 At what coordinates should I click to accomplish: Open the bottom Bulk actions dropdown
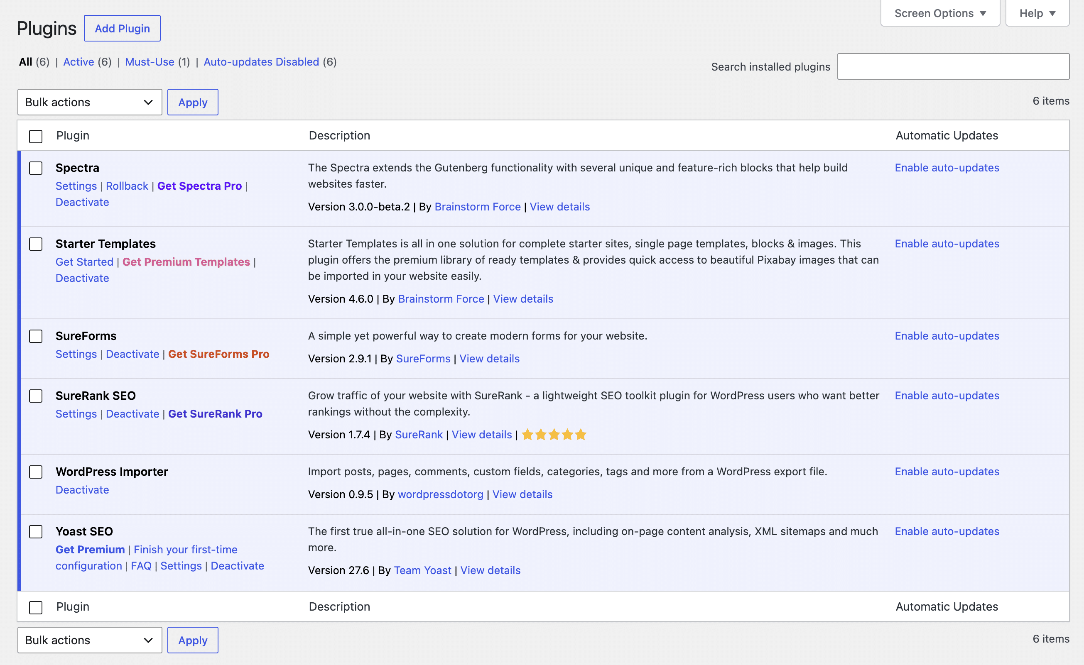point(90,641)
